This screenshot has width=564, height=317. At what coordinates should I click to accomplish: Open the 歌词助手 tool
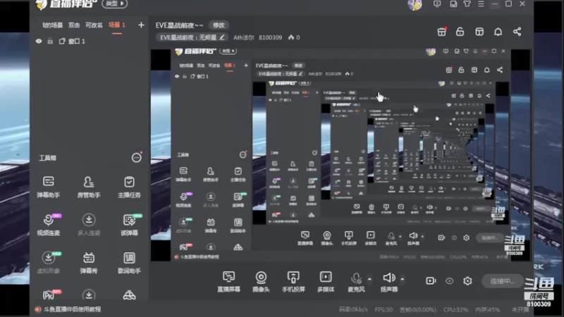tap(129, 262)
